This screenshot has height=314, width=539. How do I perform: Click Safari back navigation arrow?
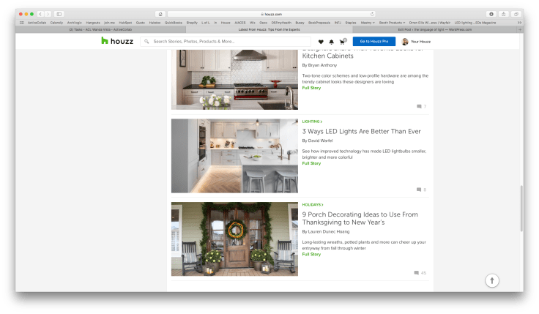click(x=41, y=14)
